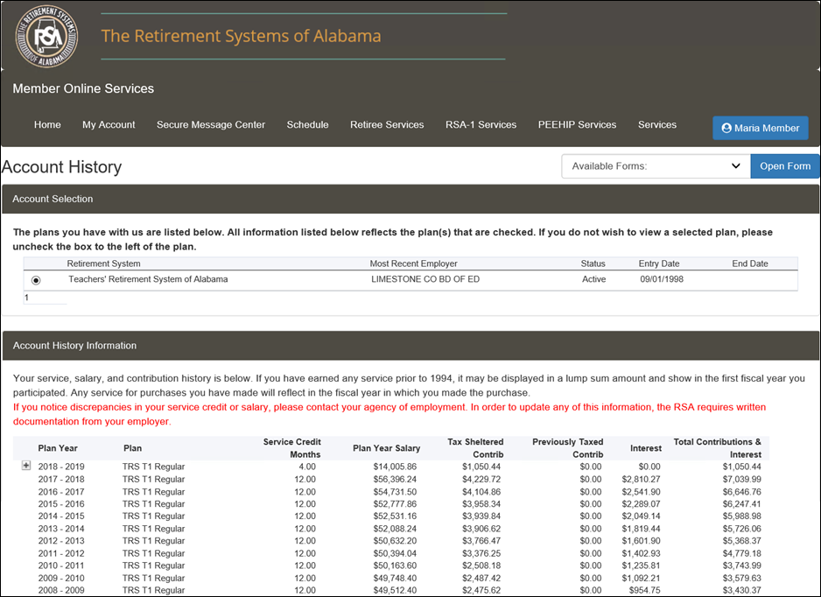Click page number 1 under account list
The image size is (821, 597).
pyautogui.click(x=27, y=298)
